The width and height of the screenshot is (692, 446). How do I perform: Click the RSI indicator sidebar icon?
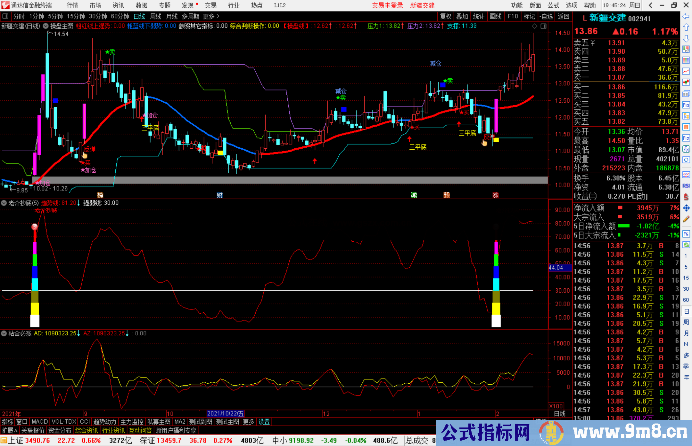pyautogui.click(x=686, y=186)
